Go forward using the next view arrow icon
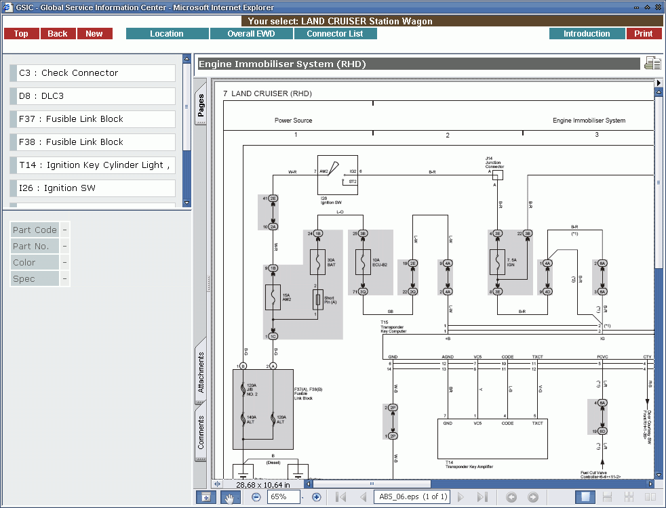Viewport: 666px width, 508px height. click(x=534, y=497)
